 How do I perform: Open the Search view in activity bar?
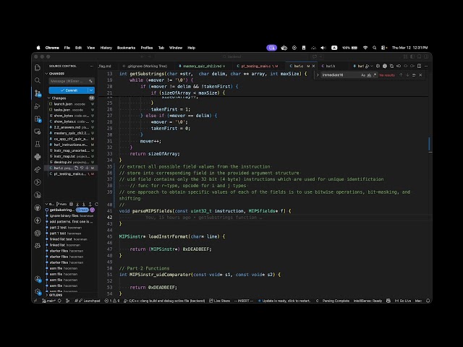(x=38, y=80)
